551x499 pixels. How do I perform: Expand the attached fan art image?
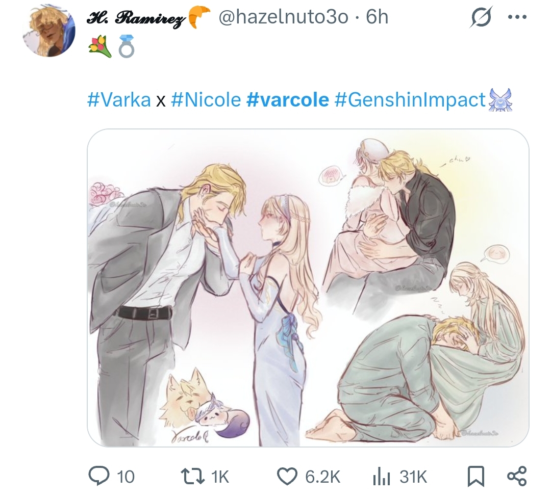click(308, 288)
